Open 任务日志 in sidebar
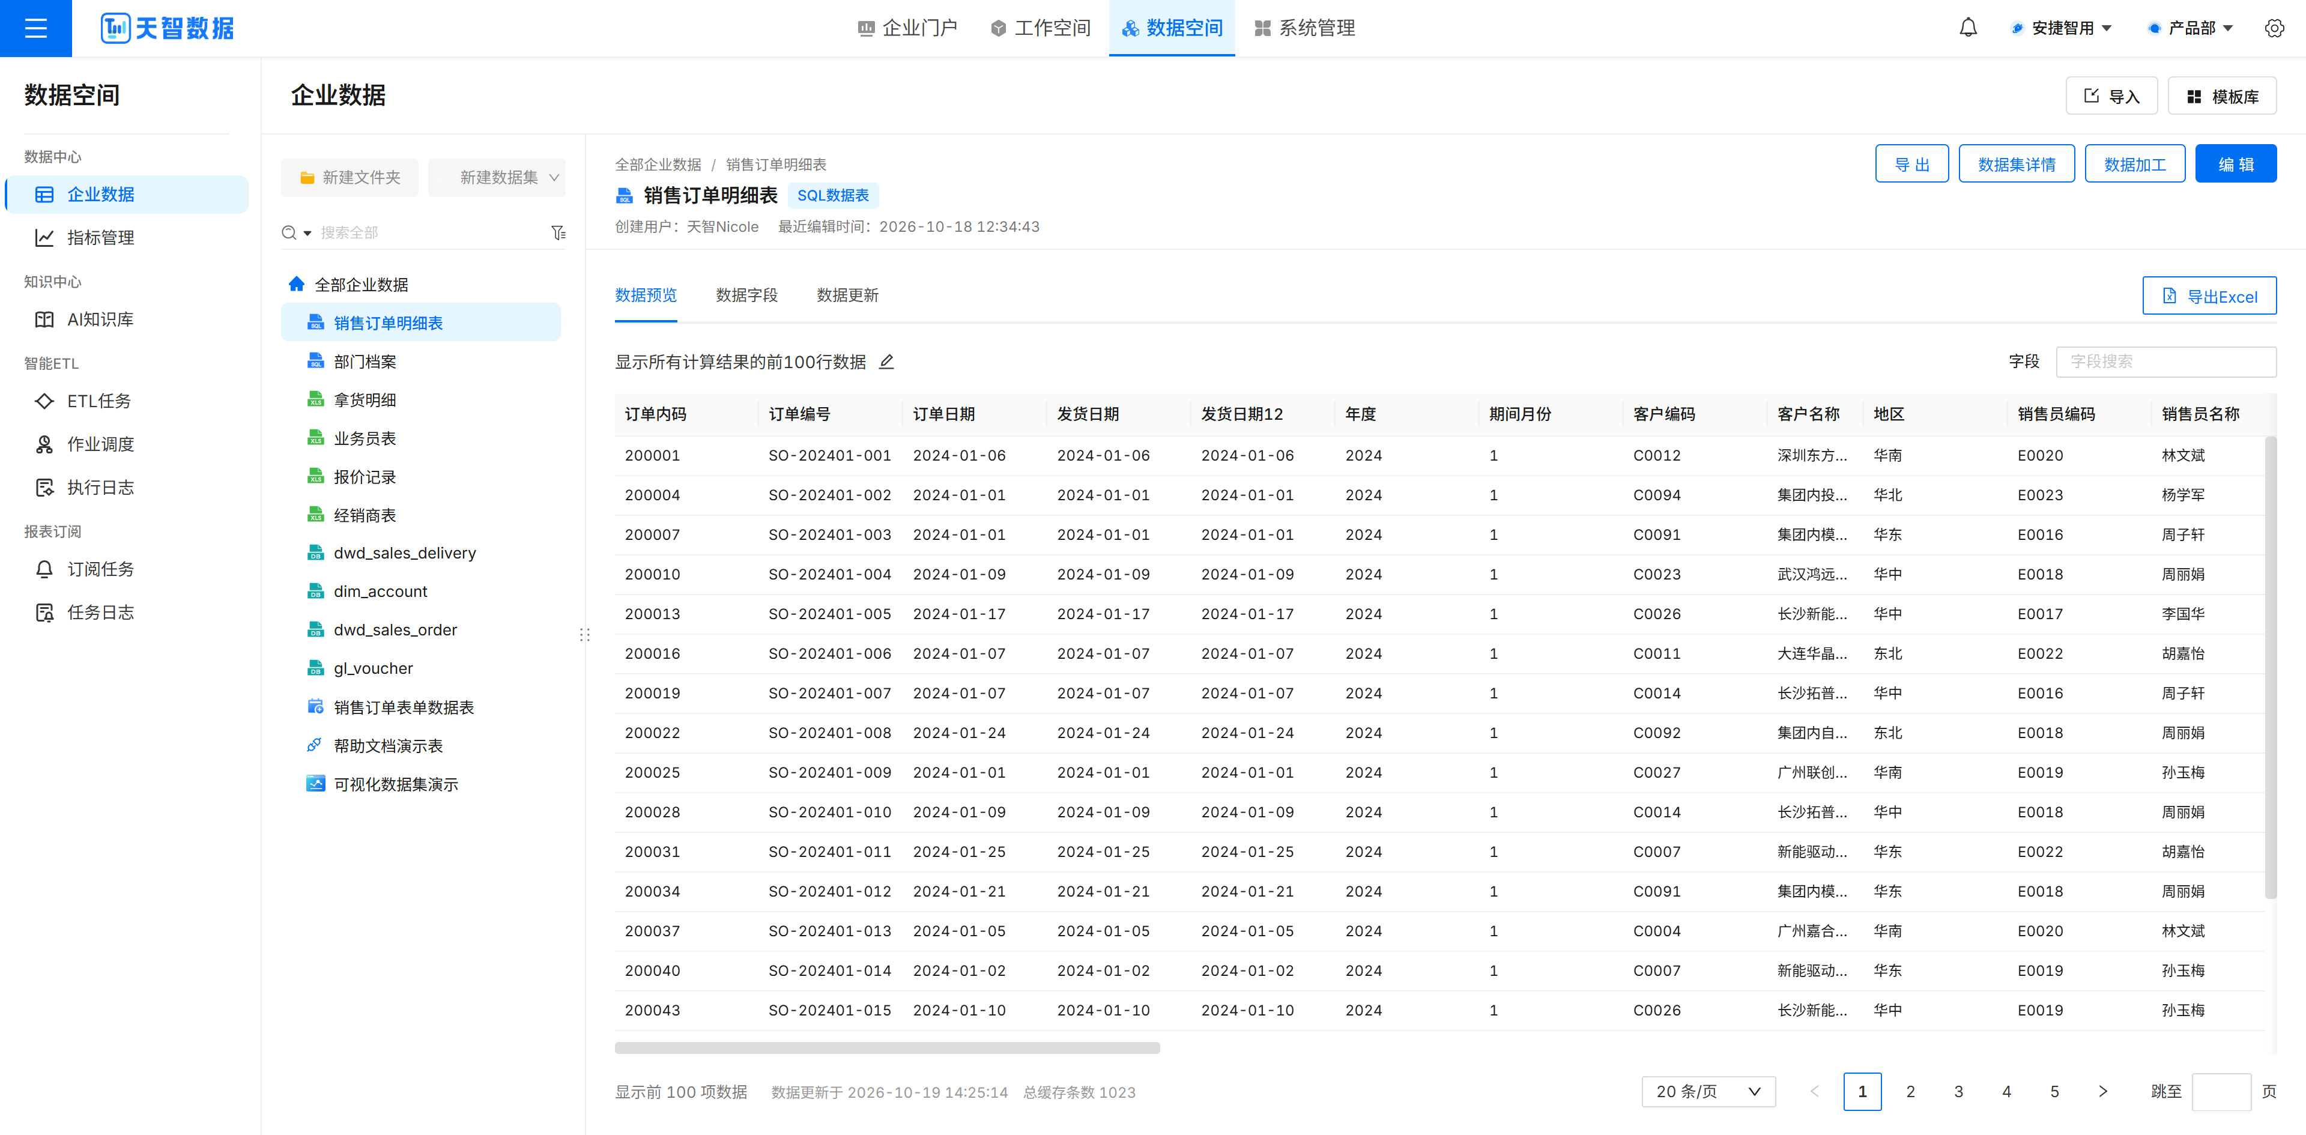Viewport: 2306px width, 1135px height. tap(126, 613)
